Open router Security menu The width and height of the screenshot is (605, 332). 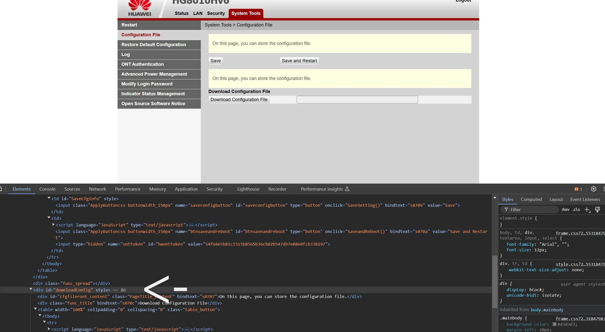(x=216, y=13)
